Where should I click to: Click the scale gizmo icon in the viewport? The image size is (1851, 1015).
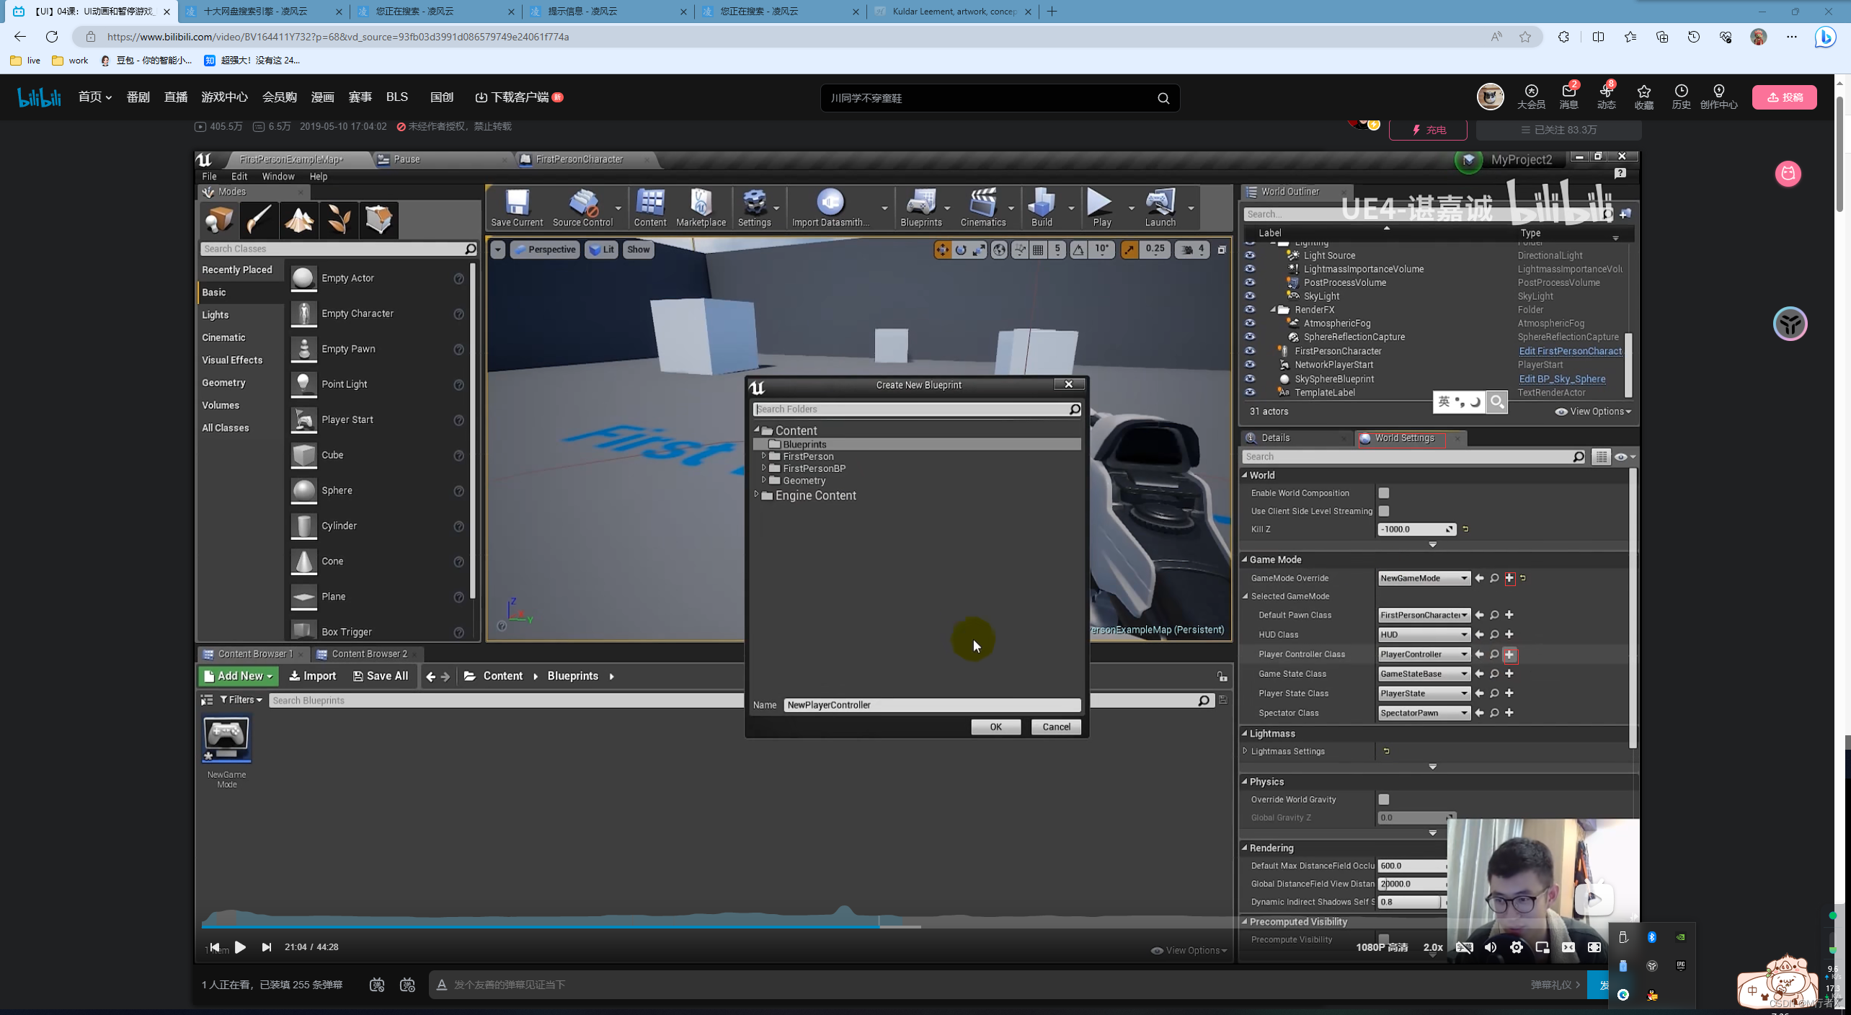point(980,249)
